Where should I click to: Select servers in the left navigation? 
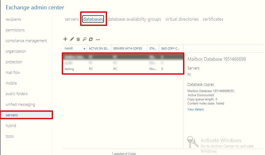[x=27, y=115]
